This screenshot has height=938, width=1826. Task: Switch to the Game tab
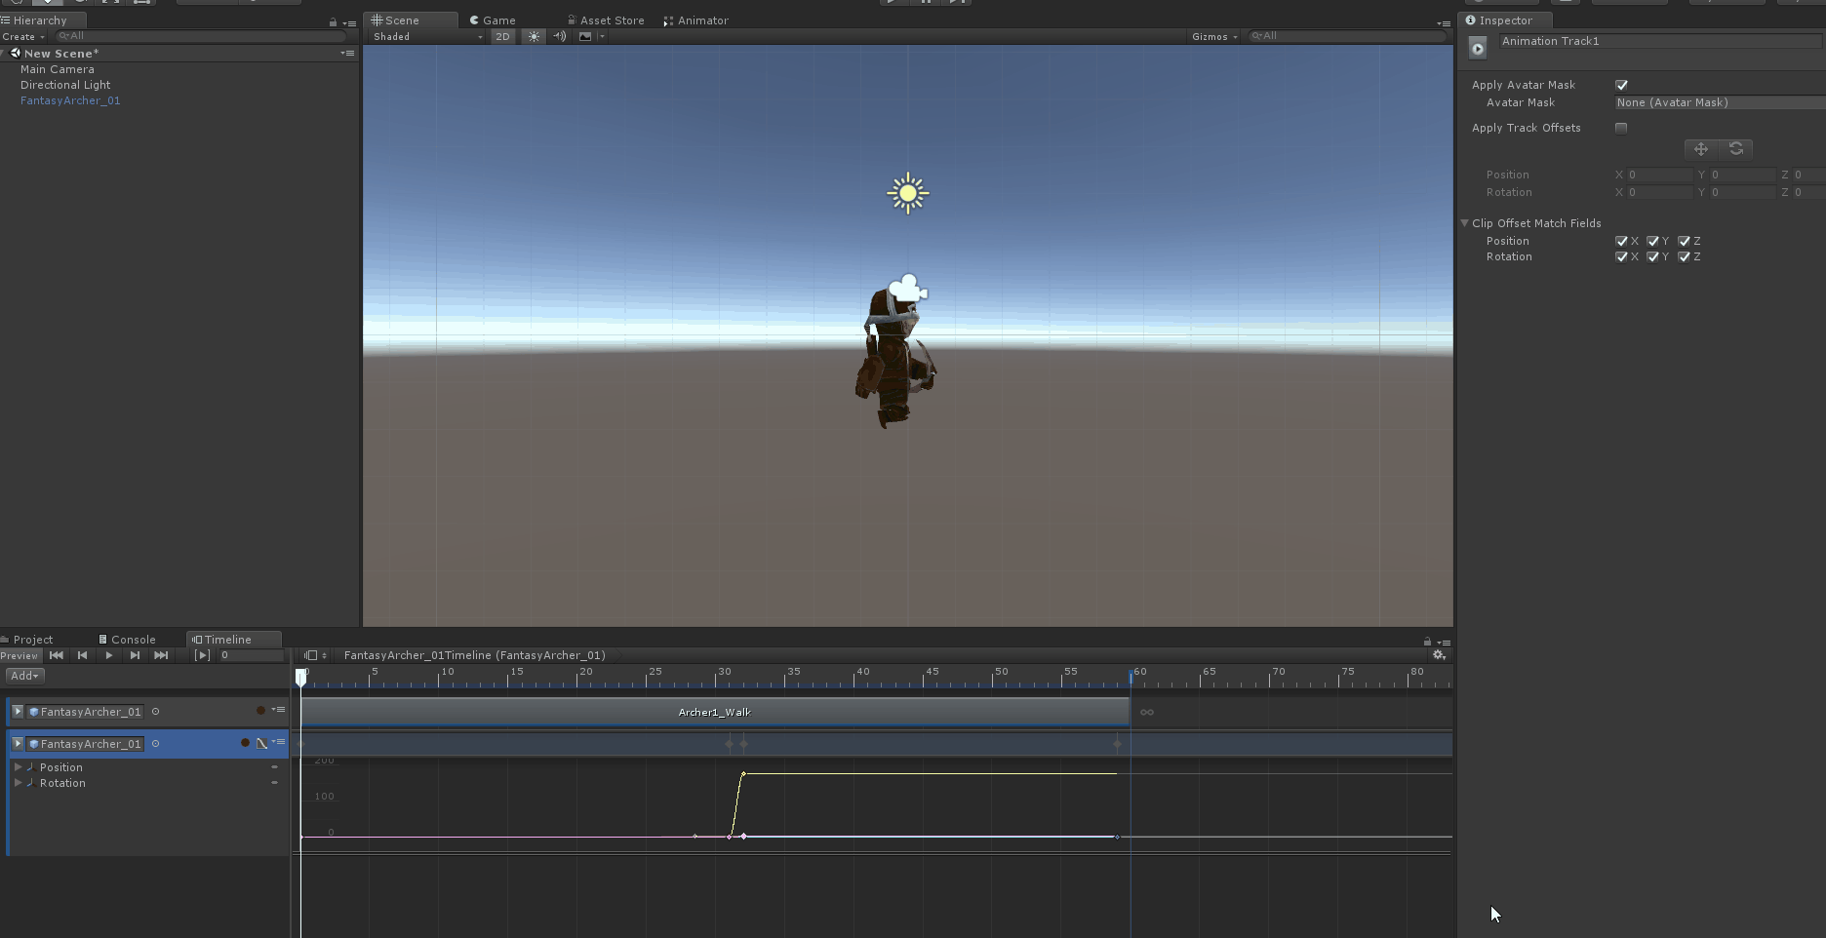pos(496,20)
